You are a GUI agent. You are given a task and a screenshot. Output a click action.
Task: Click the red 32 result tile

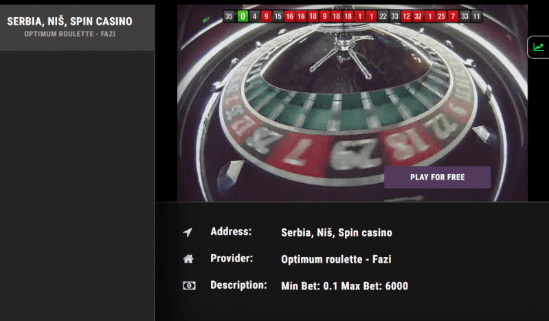[x=418, y=16]
